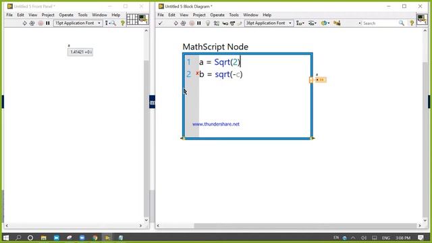
Task: Open Operate menu in Front Panel
Action: (66, 15)
